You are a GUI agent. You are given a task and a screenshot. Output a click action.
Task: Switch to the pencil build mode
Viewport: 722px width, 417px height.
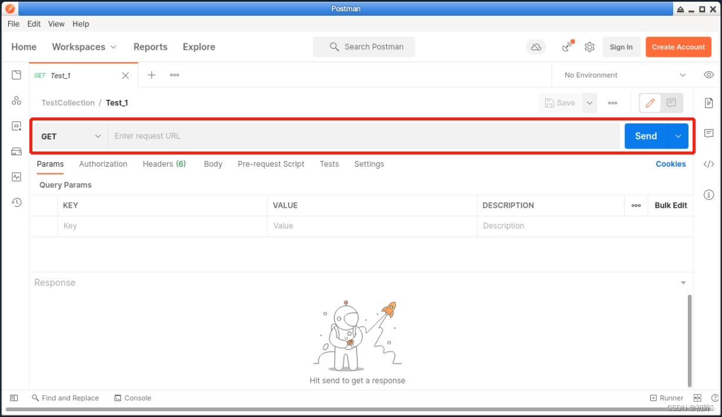pyautogui.click(x=650, y=103)
